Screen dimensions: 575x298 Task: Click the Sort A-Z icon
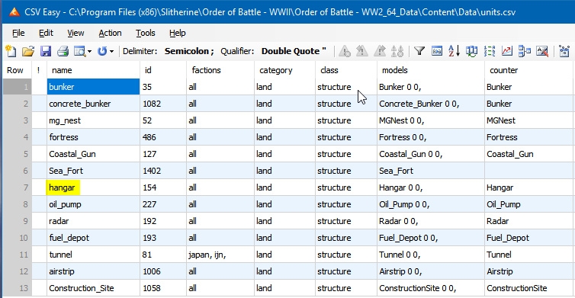click(x=454, y=51)
